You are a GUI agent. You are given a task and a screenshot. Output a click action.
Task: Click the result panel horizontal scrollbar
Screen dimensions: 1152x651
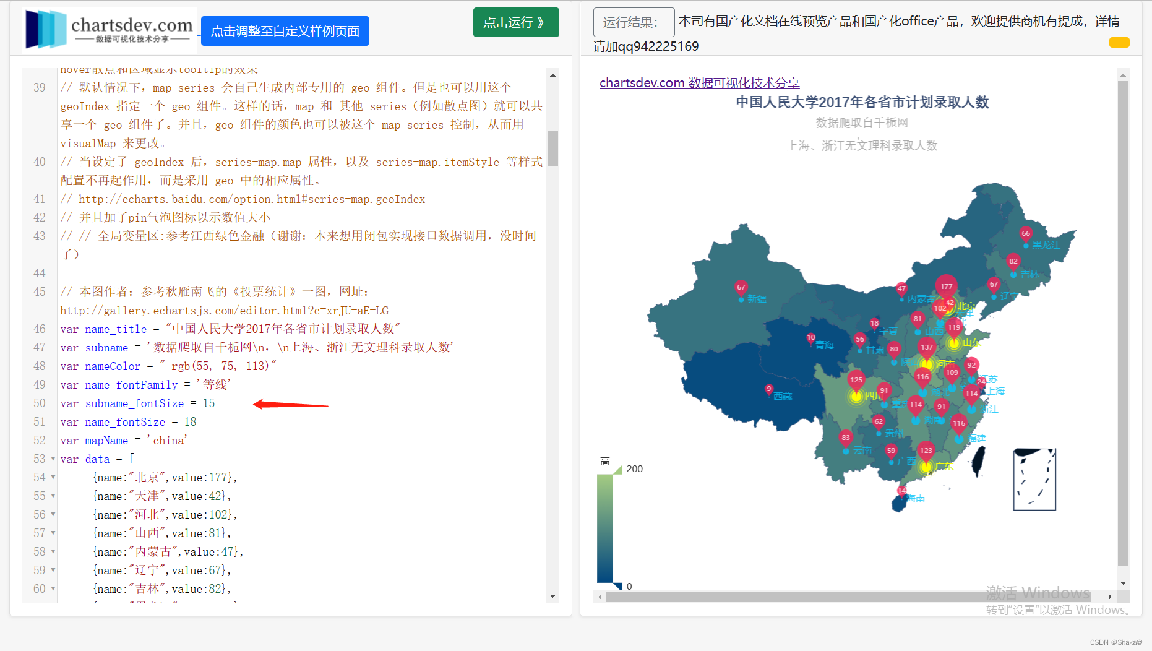pos(849,597)
